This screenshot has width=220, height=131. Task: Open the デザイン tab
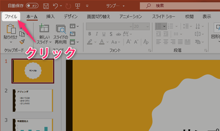pos(71,16)
